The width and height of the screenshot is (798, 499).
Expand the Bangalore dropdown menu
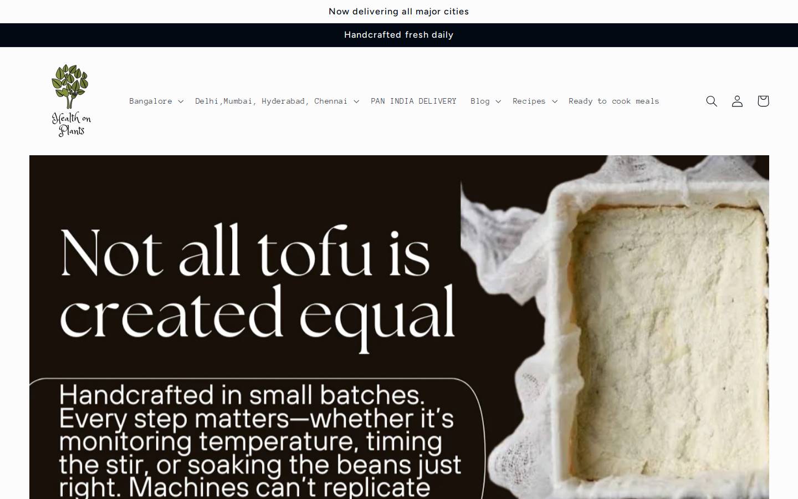(156, 101)
